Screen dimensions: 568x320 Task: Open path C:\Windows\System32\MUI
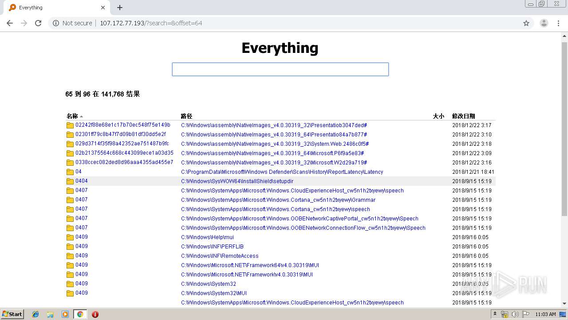214,293
